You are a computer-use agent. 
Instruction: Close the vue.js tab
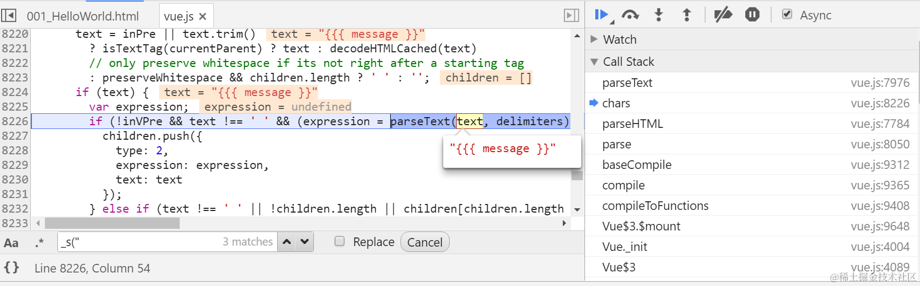[203, 17]
